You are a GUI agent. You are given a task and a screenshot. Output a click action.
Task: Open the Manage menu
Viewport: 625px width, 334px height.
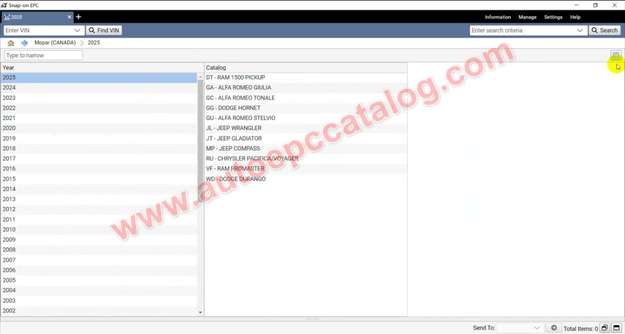527,17
